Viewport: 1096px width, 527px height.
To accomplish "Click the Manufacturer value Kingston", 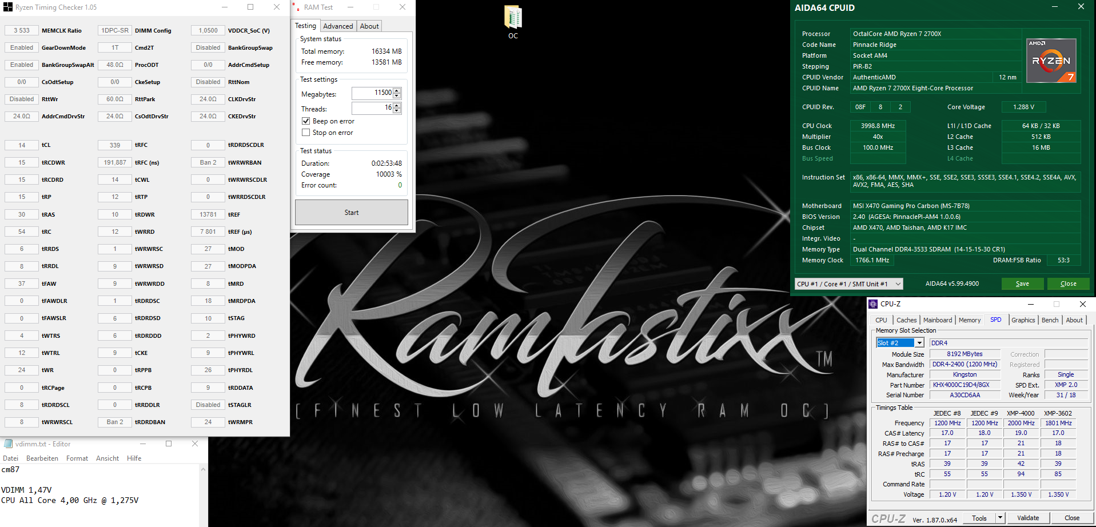I will point(965,374).
